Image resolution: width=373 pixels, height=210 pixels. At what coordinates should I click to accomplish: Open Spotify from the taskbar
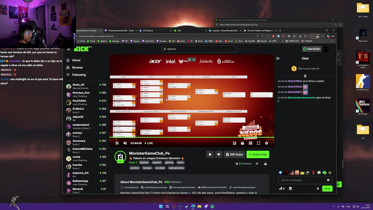[212, 206]
